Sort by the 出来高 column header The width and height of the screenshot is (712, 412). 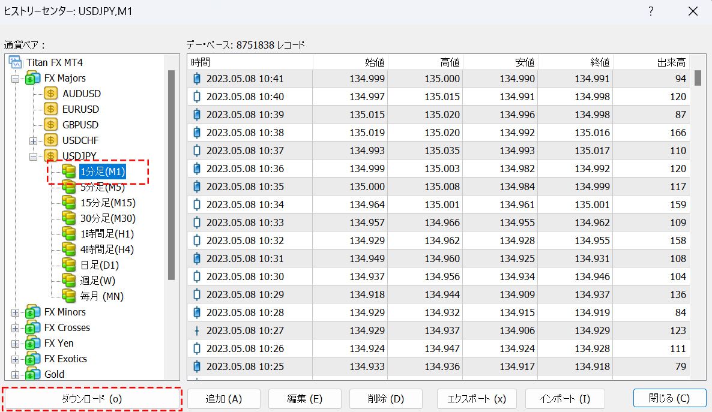[651, 62]
